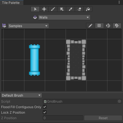Choose the Move selection tool
The height and width of the screenshot is (123, 123).
(x=44, y=9)
